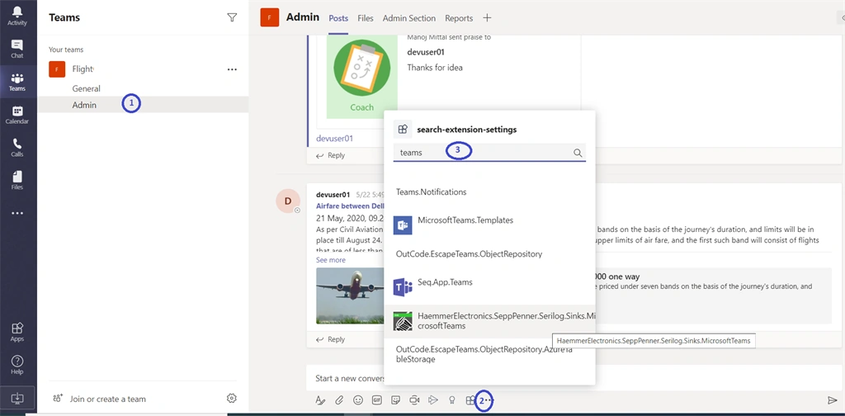Open the Praise badge extension

(452, 399)
